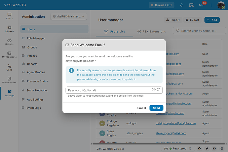Open voicemail icon with 61 badge
This screenshot has height=152, width=228.
click(201, 5)
